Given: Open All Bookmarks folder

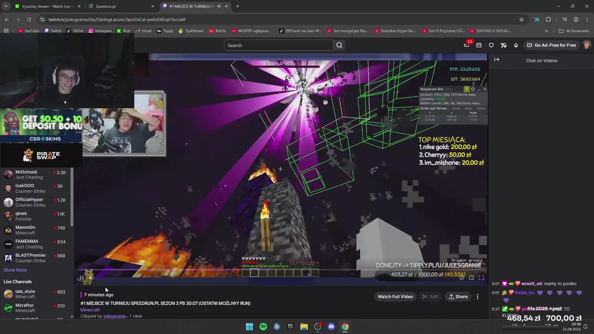Looking at the screenshot, I should (x=574, y=31).
